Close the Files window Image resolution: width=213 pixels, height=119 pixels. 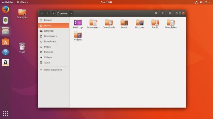coord(184,13)
